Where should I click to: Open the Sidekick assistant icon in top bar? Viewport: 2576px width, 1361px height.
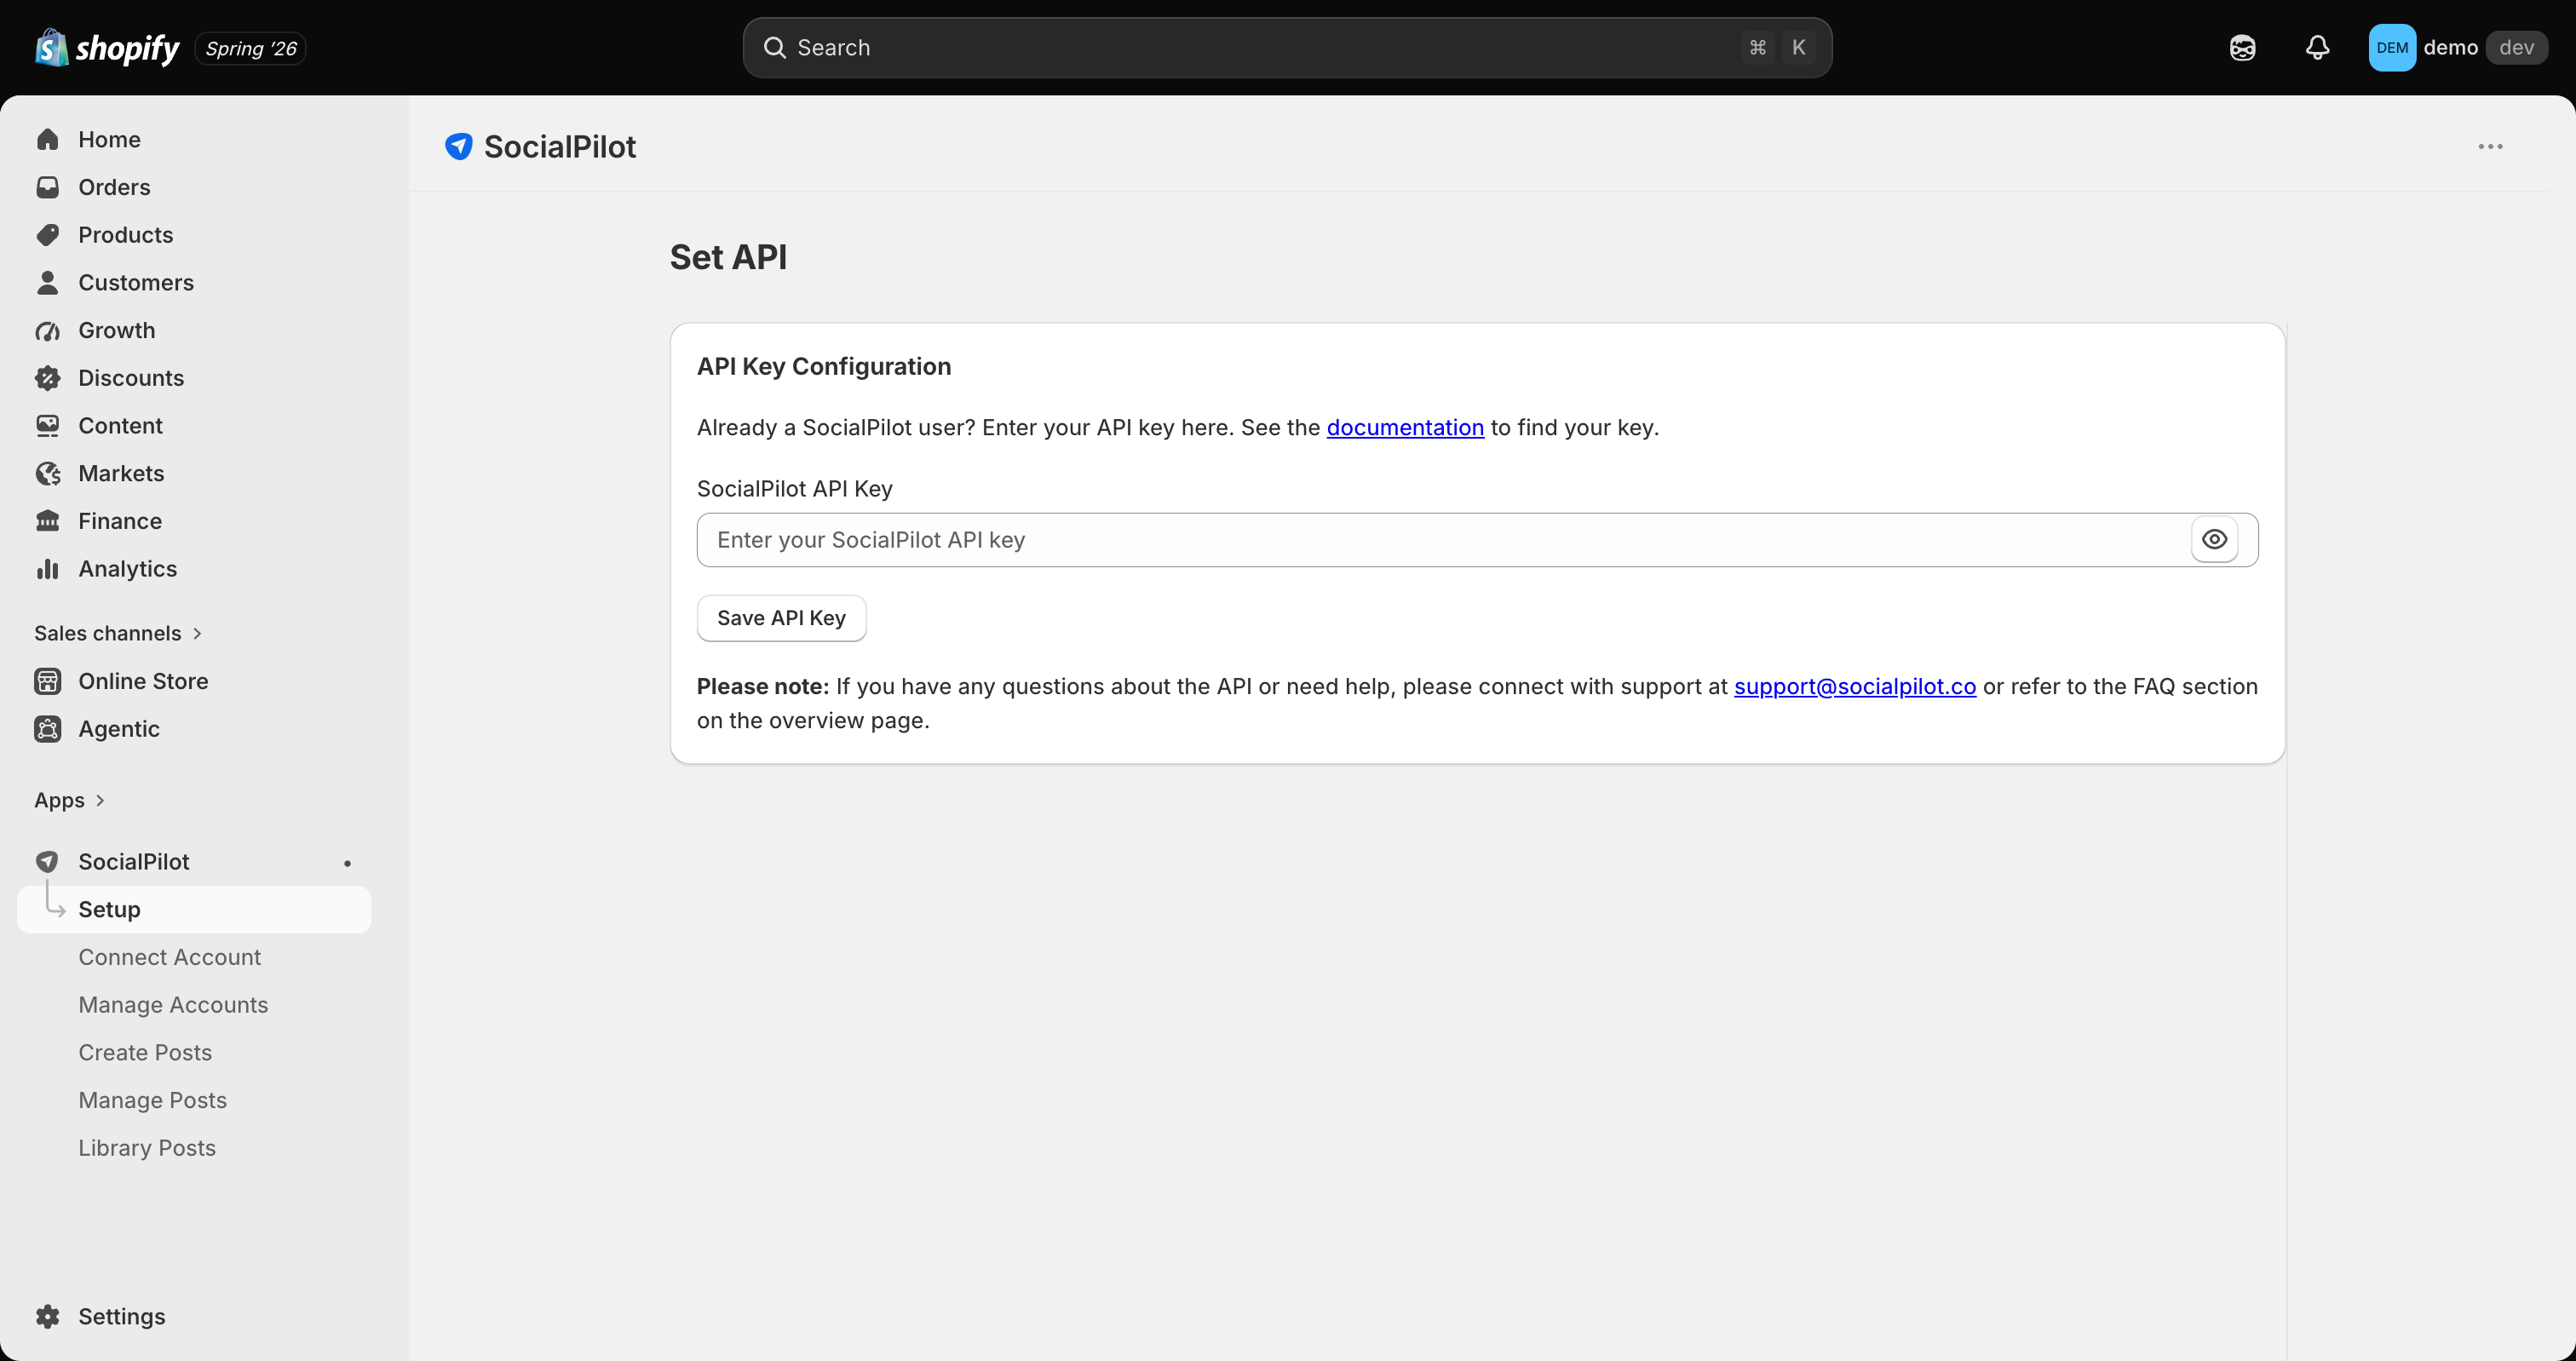[2242, 48]
